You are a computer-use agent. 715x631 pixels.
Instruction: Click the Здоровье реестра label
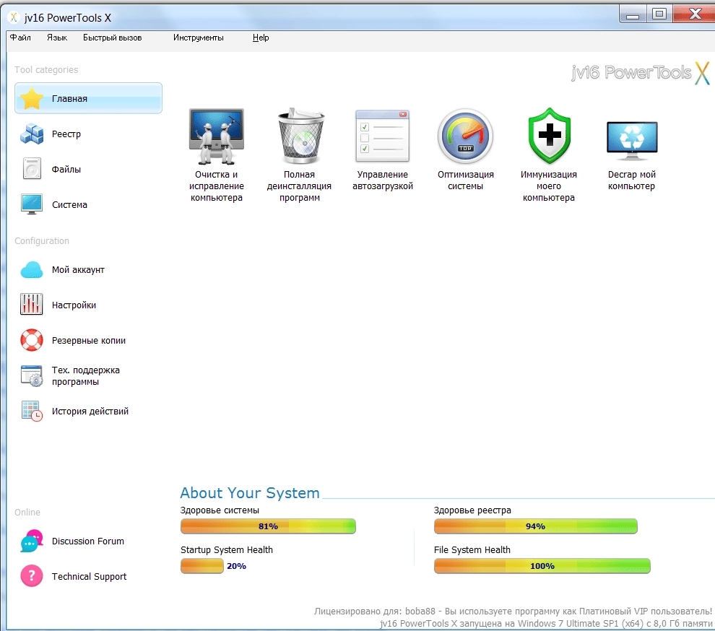tap(472, 510)
